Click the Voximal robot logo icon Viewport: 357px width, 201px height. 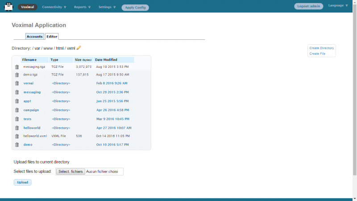(8, 7)
